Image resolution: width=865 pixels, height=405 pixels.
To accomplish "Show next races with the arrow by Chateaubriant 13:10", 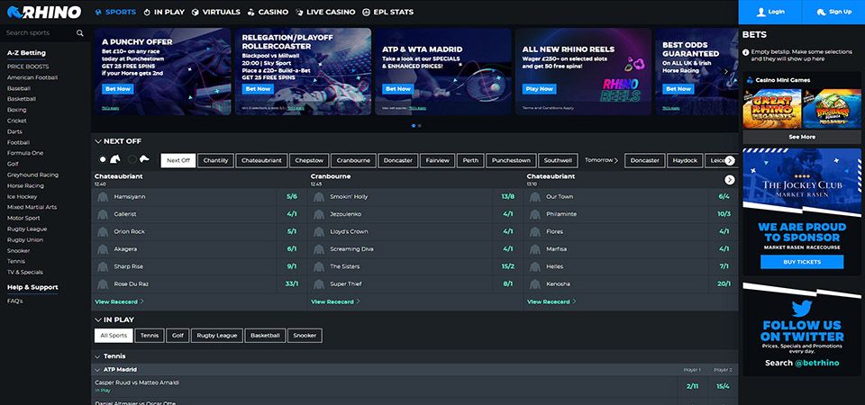I will pos(730,180).
